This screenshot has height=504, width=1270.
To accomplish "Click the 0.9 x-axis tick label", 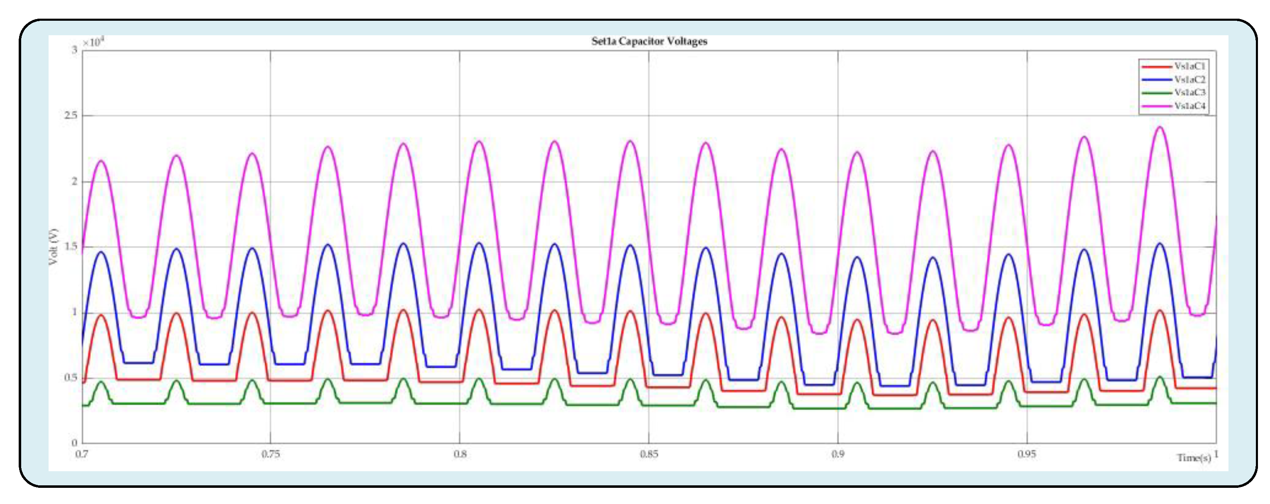I will pos(838,454).
